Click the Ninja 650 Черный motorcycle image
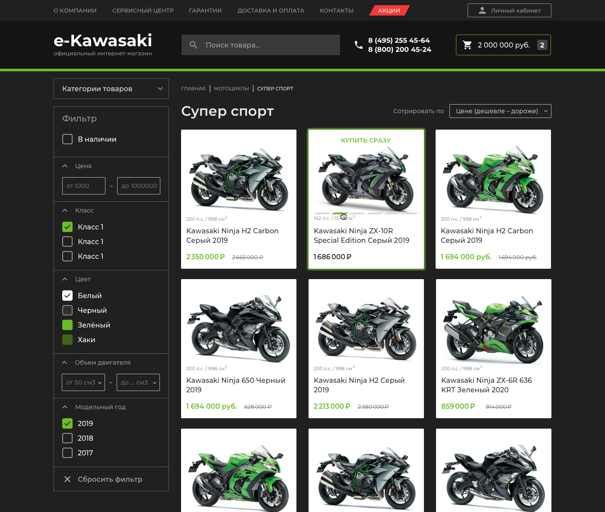 (x=239, y=329)
